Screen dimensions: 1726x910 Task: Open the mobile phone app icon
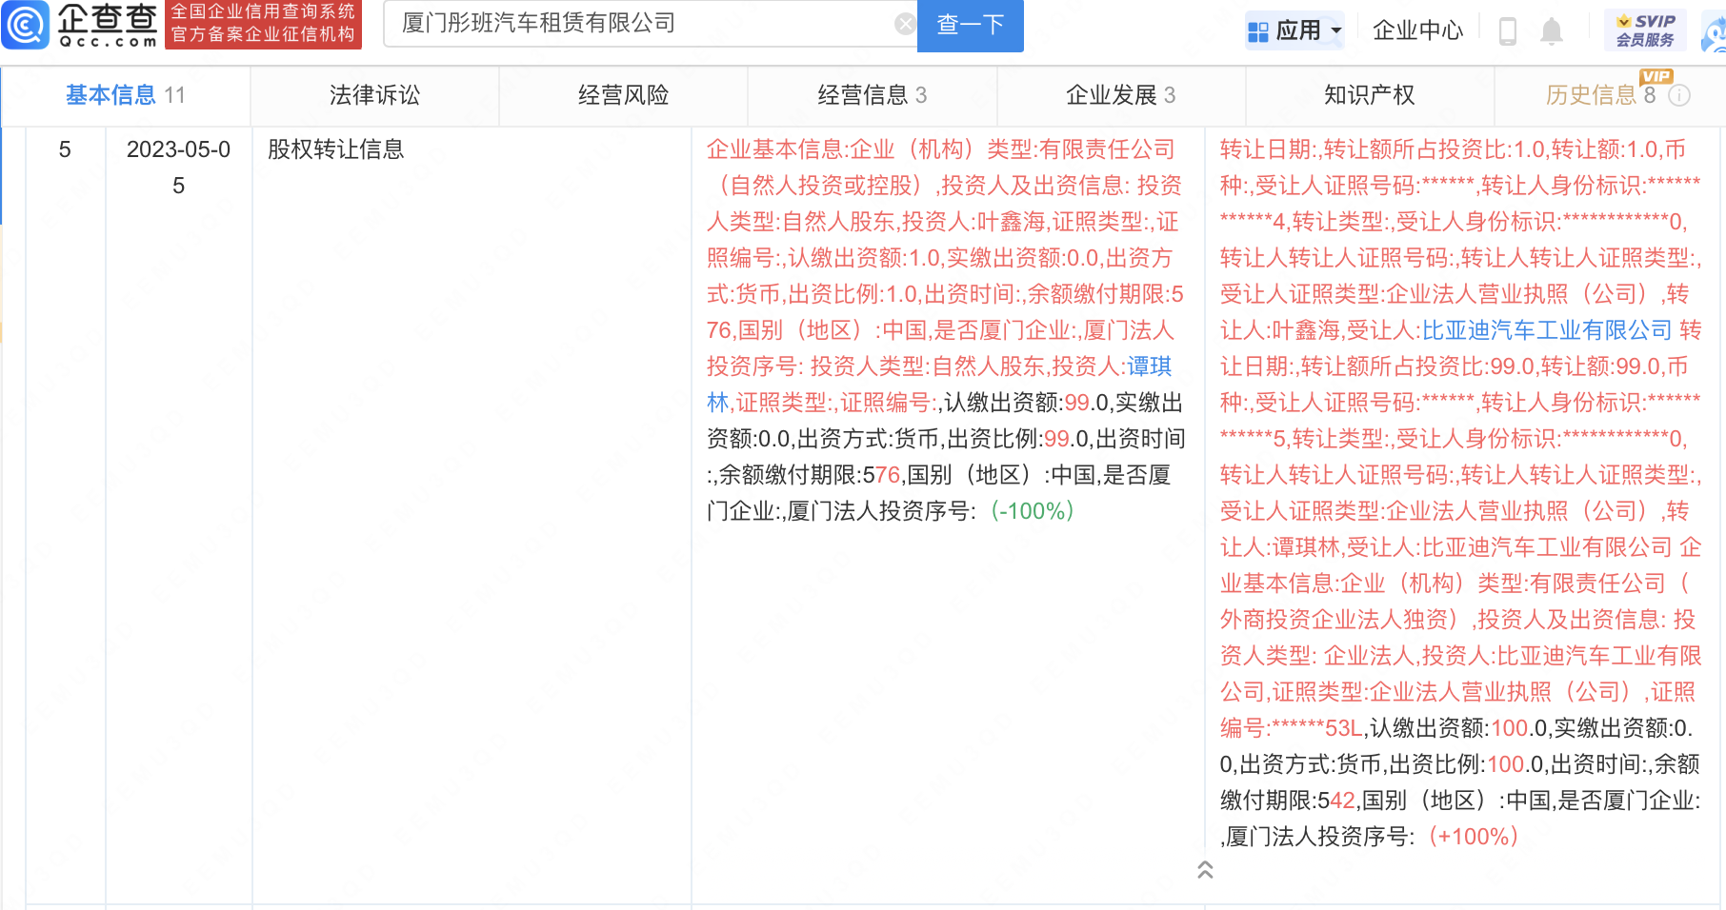[x=1507, y=31]
